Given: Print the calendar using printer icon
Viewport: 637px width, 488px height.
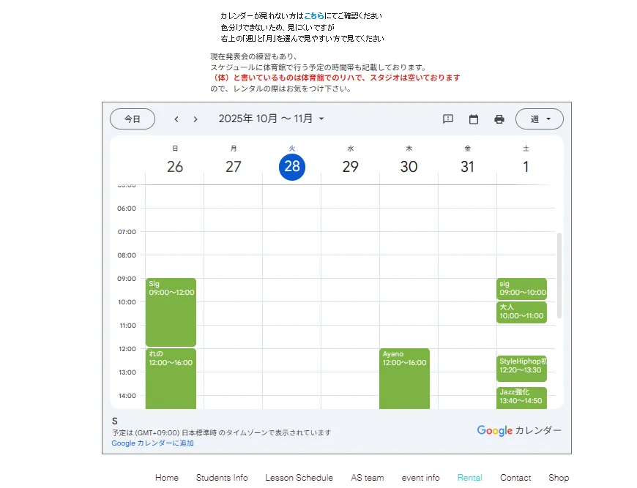Looking at the screenshot, I should pyautogui.click(x=499, y=119).
